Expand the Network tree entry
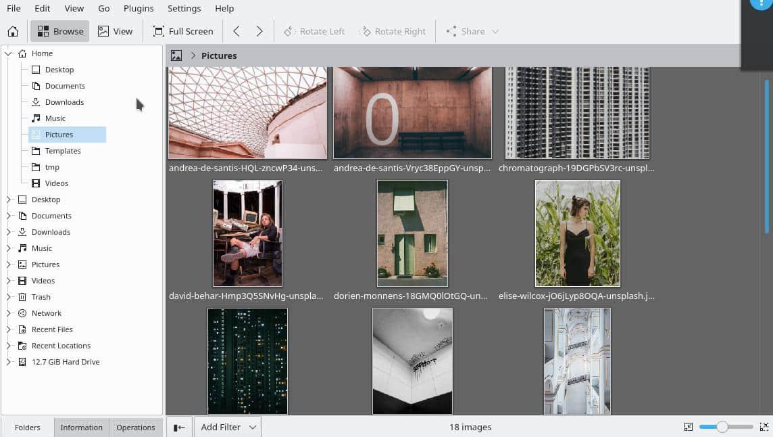 [x=9, y=313]
